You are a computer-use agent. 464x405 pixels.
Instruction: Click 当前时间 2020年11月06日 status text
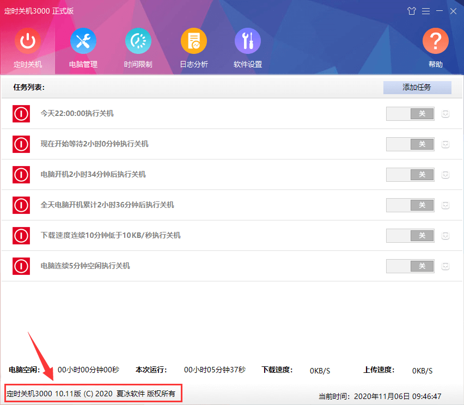pos(380,396)
